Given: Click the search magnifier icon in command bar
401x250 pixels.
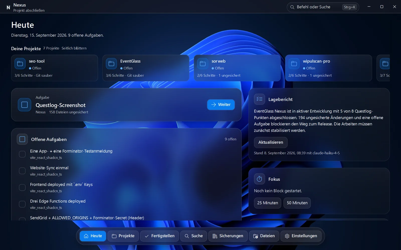Looking at the screenshot, I should pyautogui.click(x=292, y=7).
